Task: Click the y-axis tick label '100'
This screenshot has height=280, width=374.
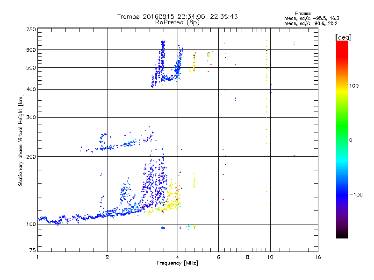Action: (x=31, y=224)
